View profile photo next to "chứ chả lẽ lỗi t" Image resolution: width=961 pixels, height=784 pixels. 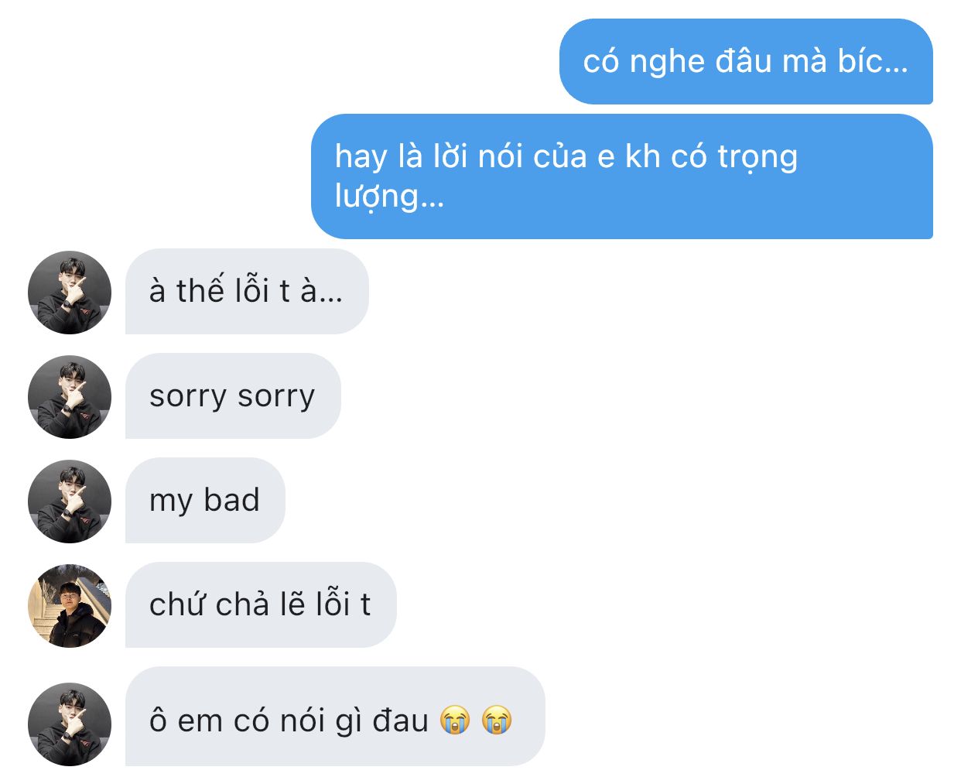[x=70, y=605]
